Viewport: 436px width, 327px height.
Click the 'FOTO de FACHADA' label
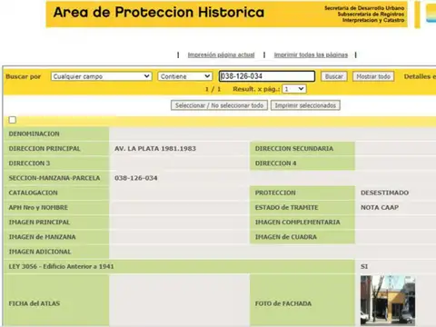(x=283, y=303)
